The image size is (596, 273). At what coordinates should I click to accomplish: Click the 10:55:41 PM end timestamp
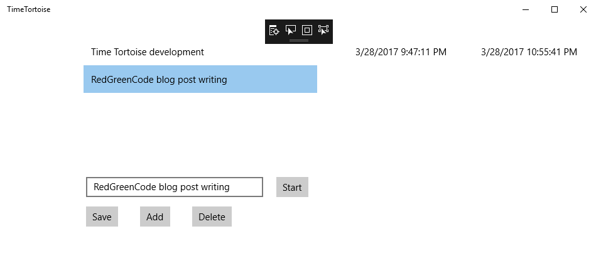tap(528, 52)
